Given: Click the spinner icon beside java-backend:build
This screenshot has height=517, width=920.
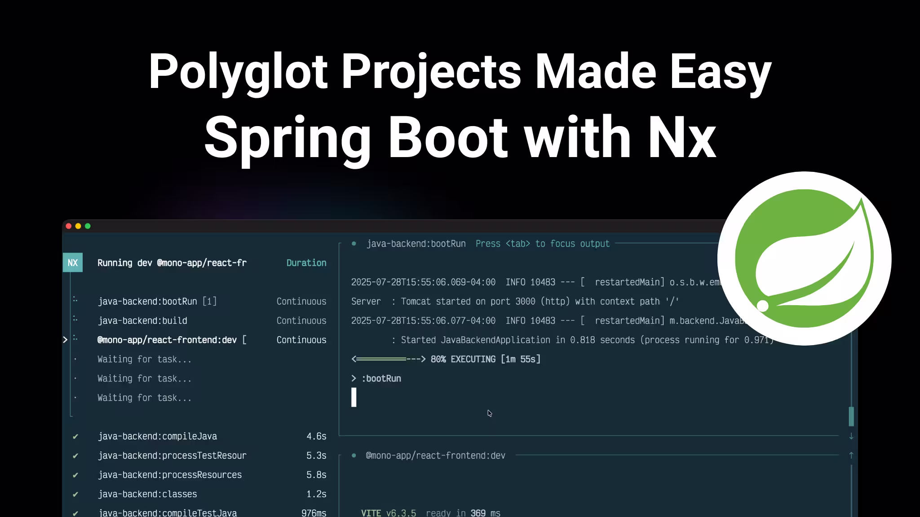Looking at the screenshot, I should pos(75,320).
